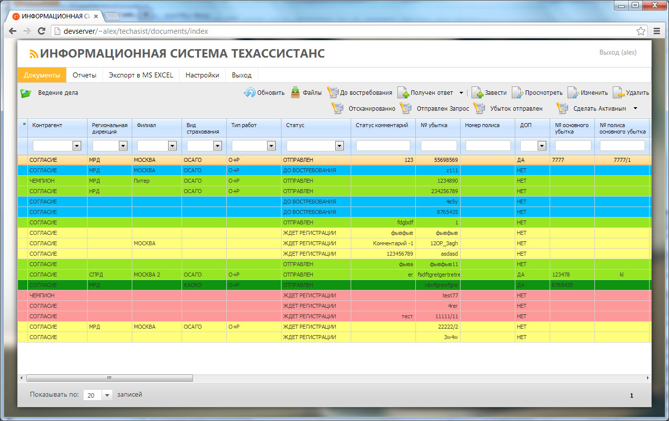
Task: Click the № убытка filter field
Action: pyautogui.click(x=439, y=145)
